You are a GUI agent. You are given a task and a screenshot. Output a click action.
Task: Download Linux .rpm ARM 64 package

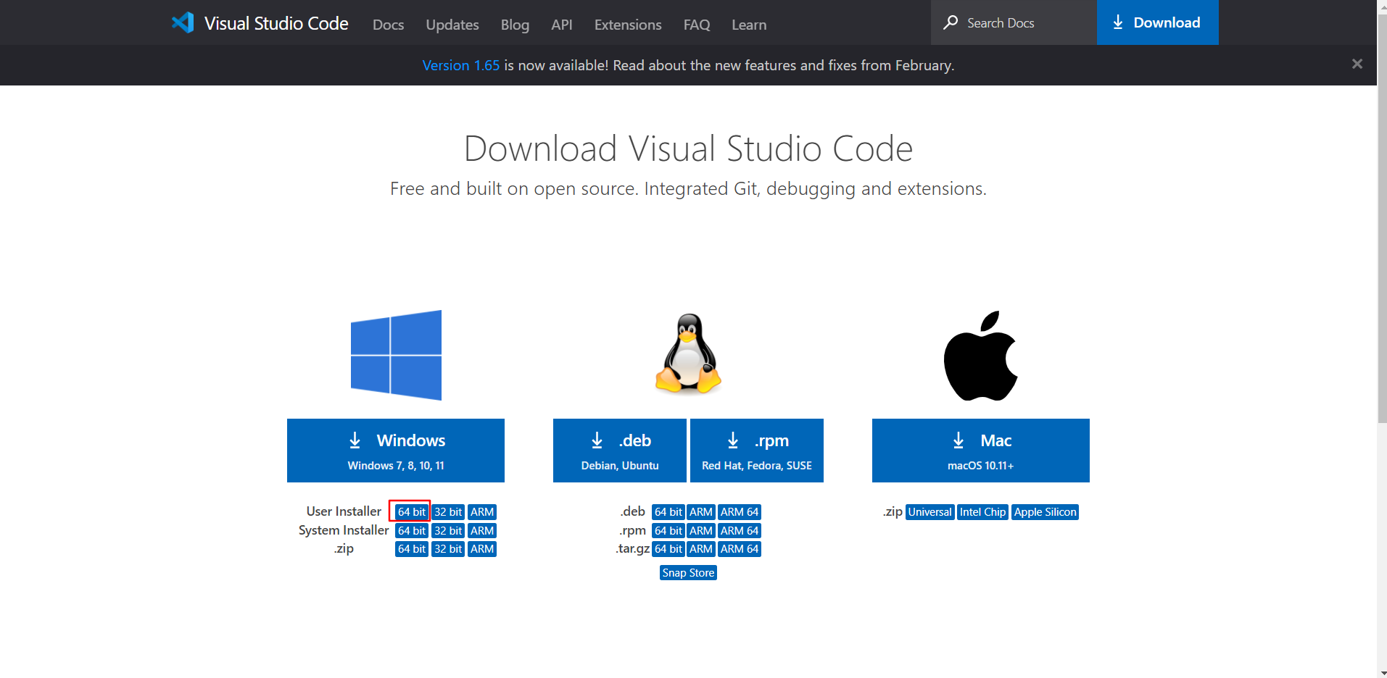click(740, 530)
